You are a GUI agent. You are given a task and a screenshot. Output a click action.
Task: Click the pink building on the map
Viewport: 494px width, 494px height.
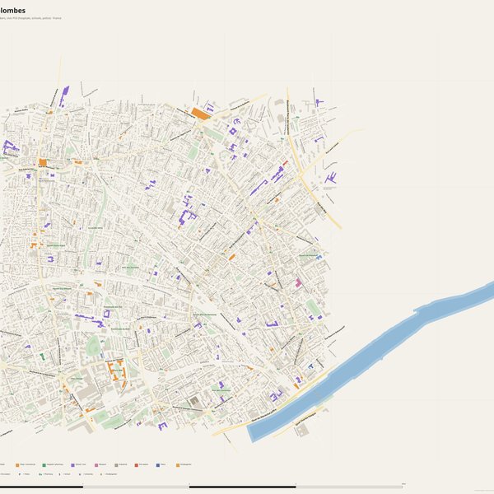click(x=298, y=282)
